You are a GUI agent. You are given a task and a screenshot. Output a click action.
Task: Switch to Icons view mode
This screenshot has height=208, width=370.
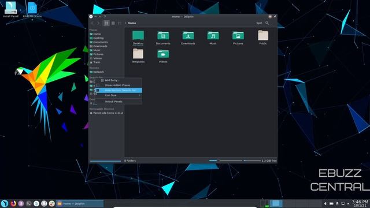point(106,23)
